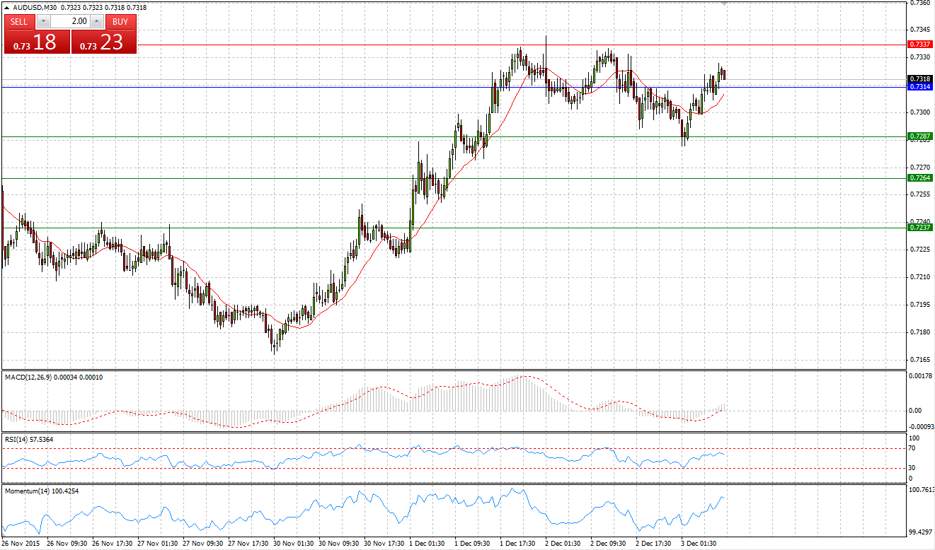Click the RSI 70 level scale value
Viewport: 935px width, 550px height.
(x=913, y=448)
